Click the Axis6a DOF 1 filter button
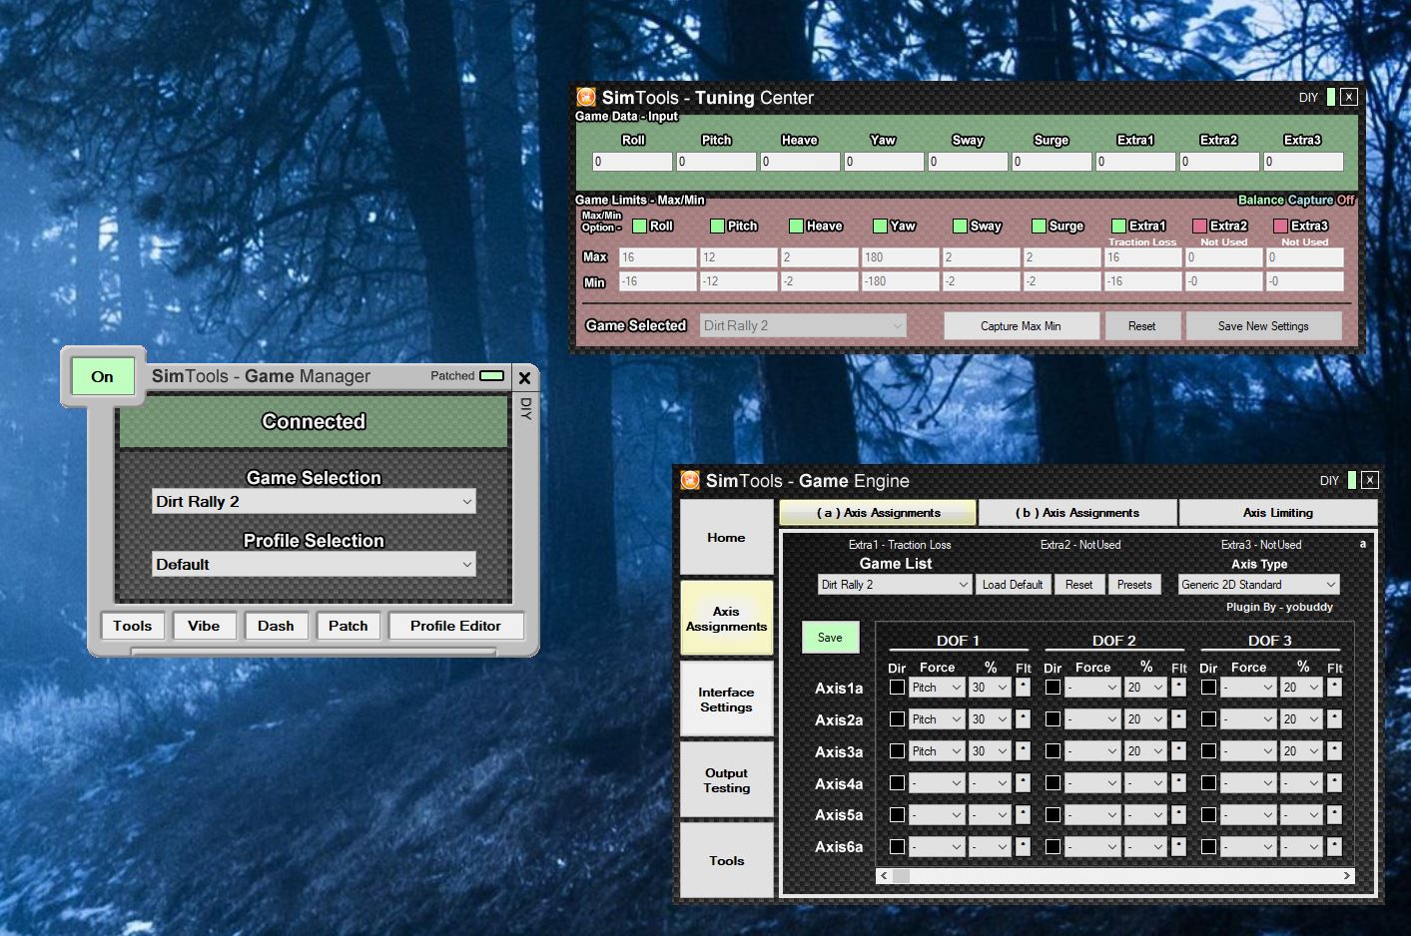Screen dimensions: 1411x936 1023,847
